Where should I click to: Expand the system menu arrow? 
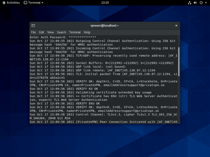click(206, 3)
